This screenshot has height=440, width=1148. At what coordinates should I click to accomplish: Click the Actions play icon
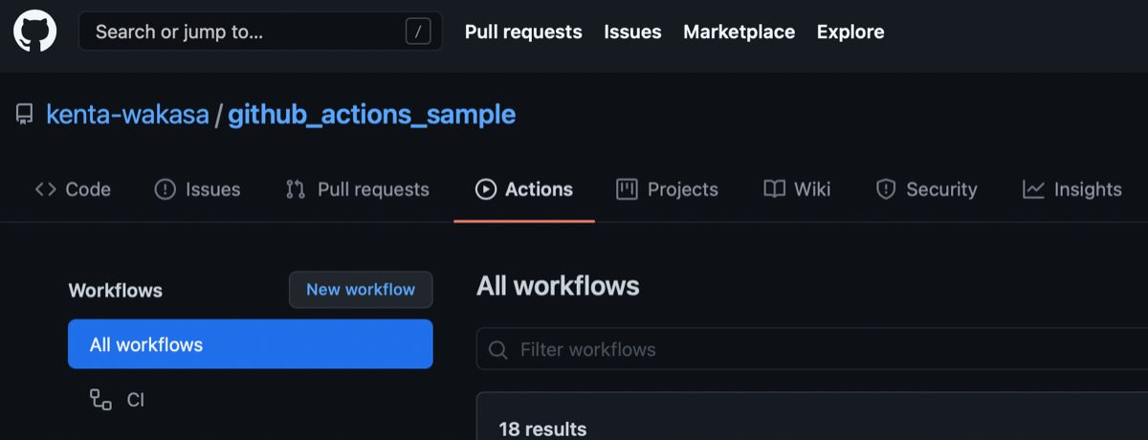[x=486, y=189]
